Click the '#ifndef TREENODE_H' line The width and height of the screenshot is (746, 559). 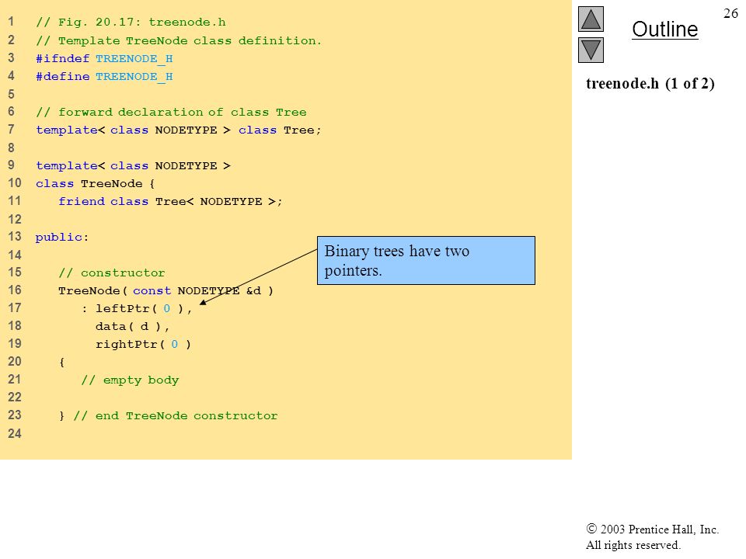click(x=104, y=58)
